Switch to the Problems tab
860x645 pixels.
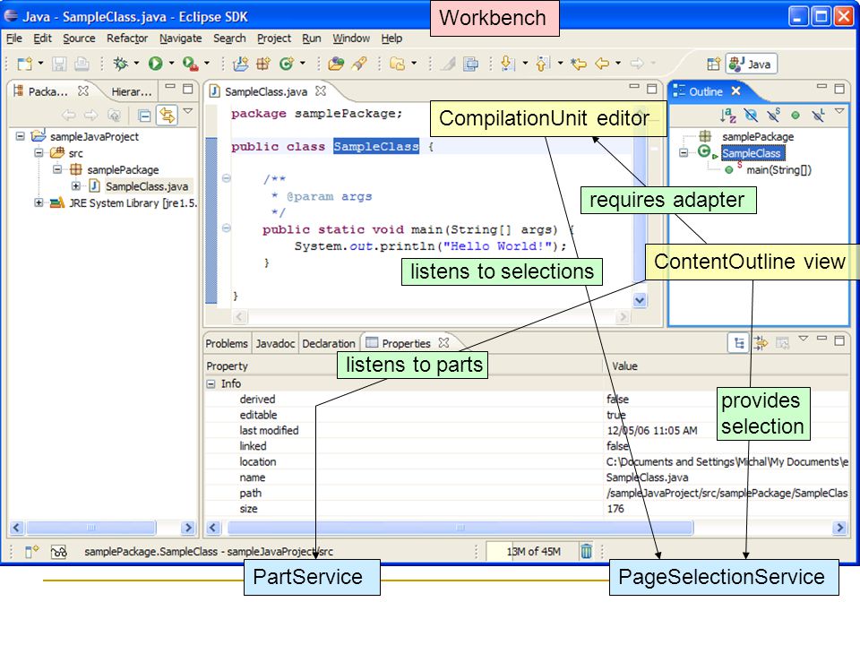click(227, 343)
